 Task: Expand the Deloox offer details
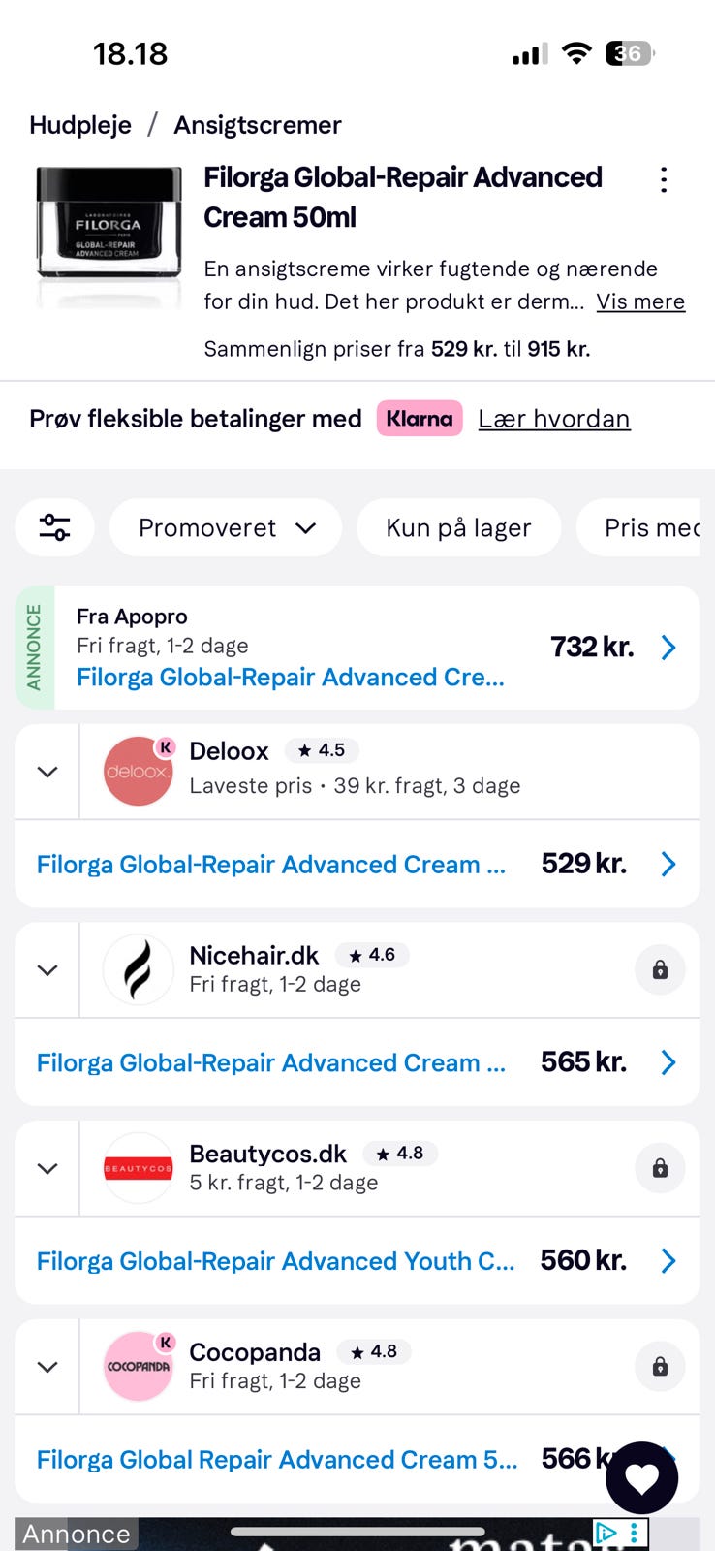47,772
